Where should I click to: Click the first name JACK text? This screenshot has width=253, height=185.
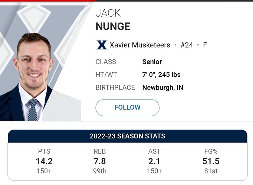108,13
